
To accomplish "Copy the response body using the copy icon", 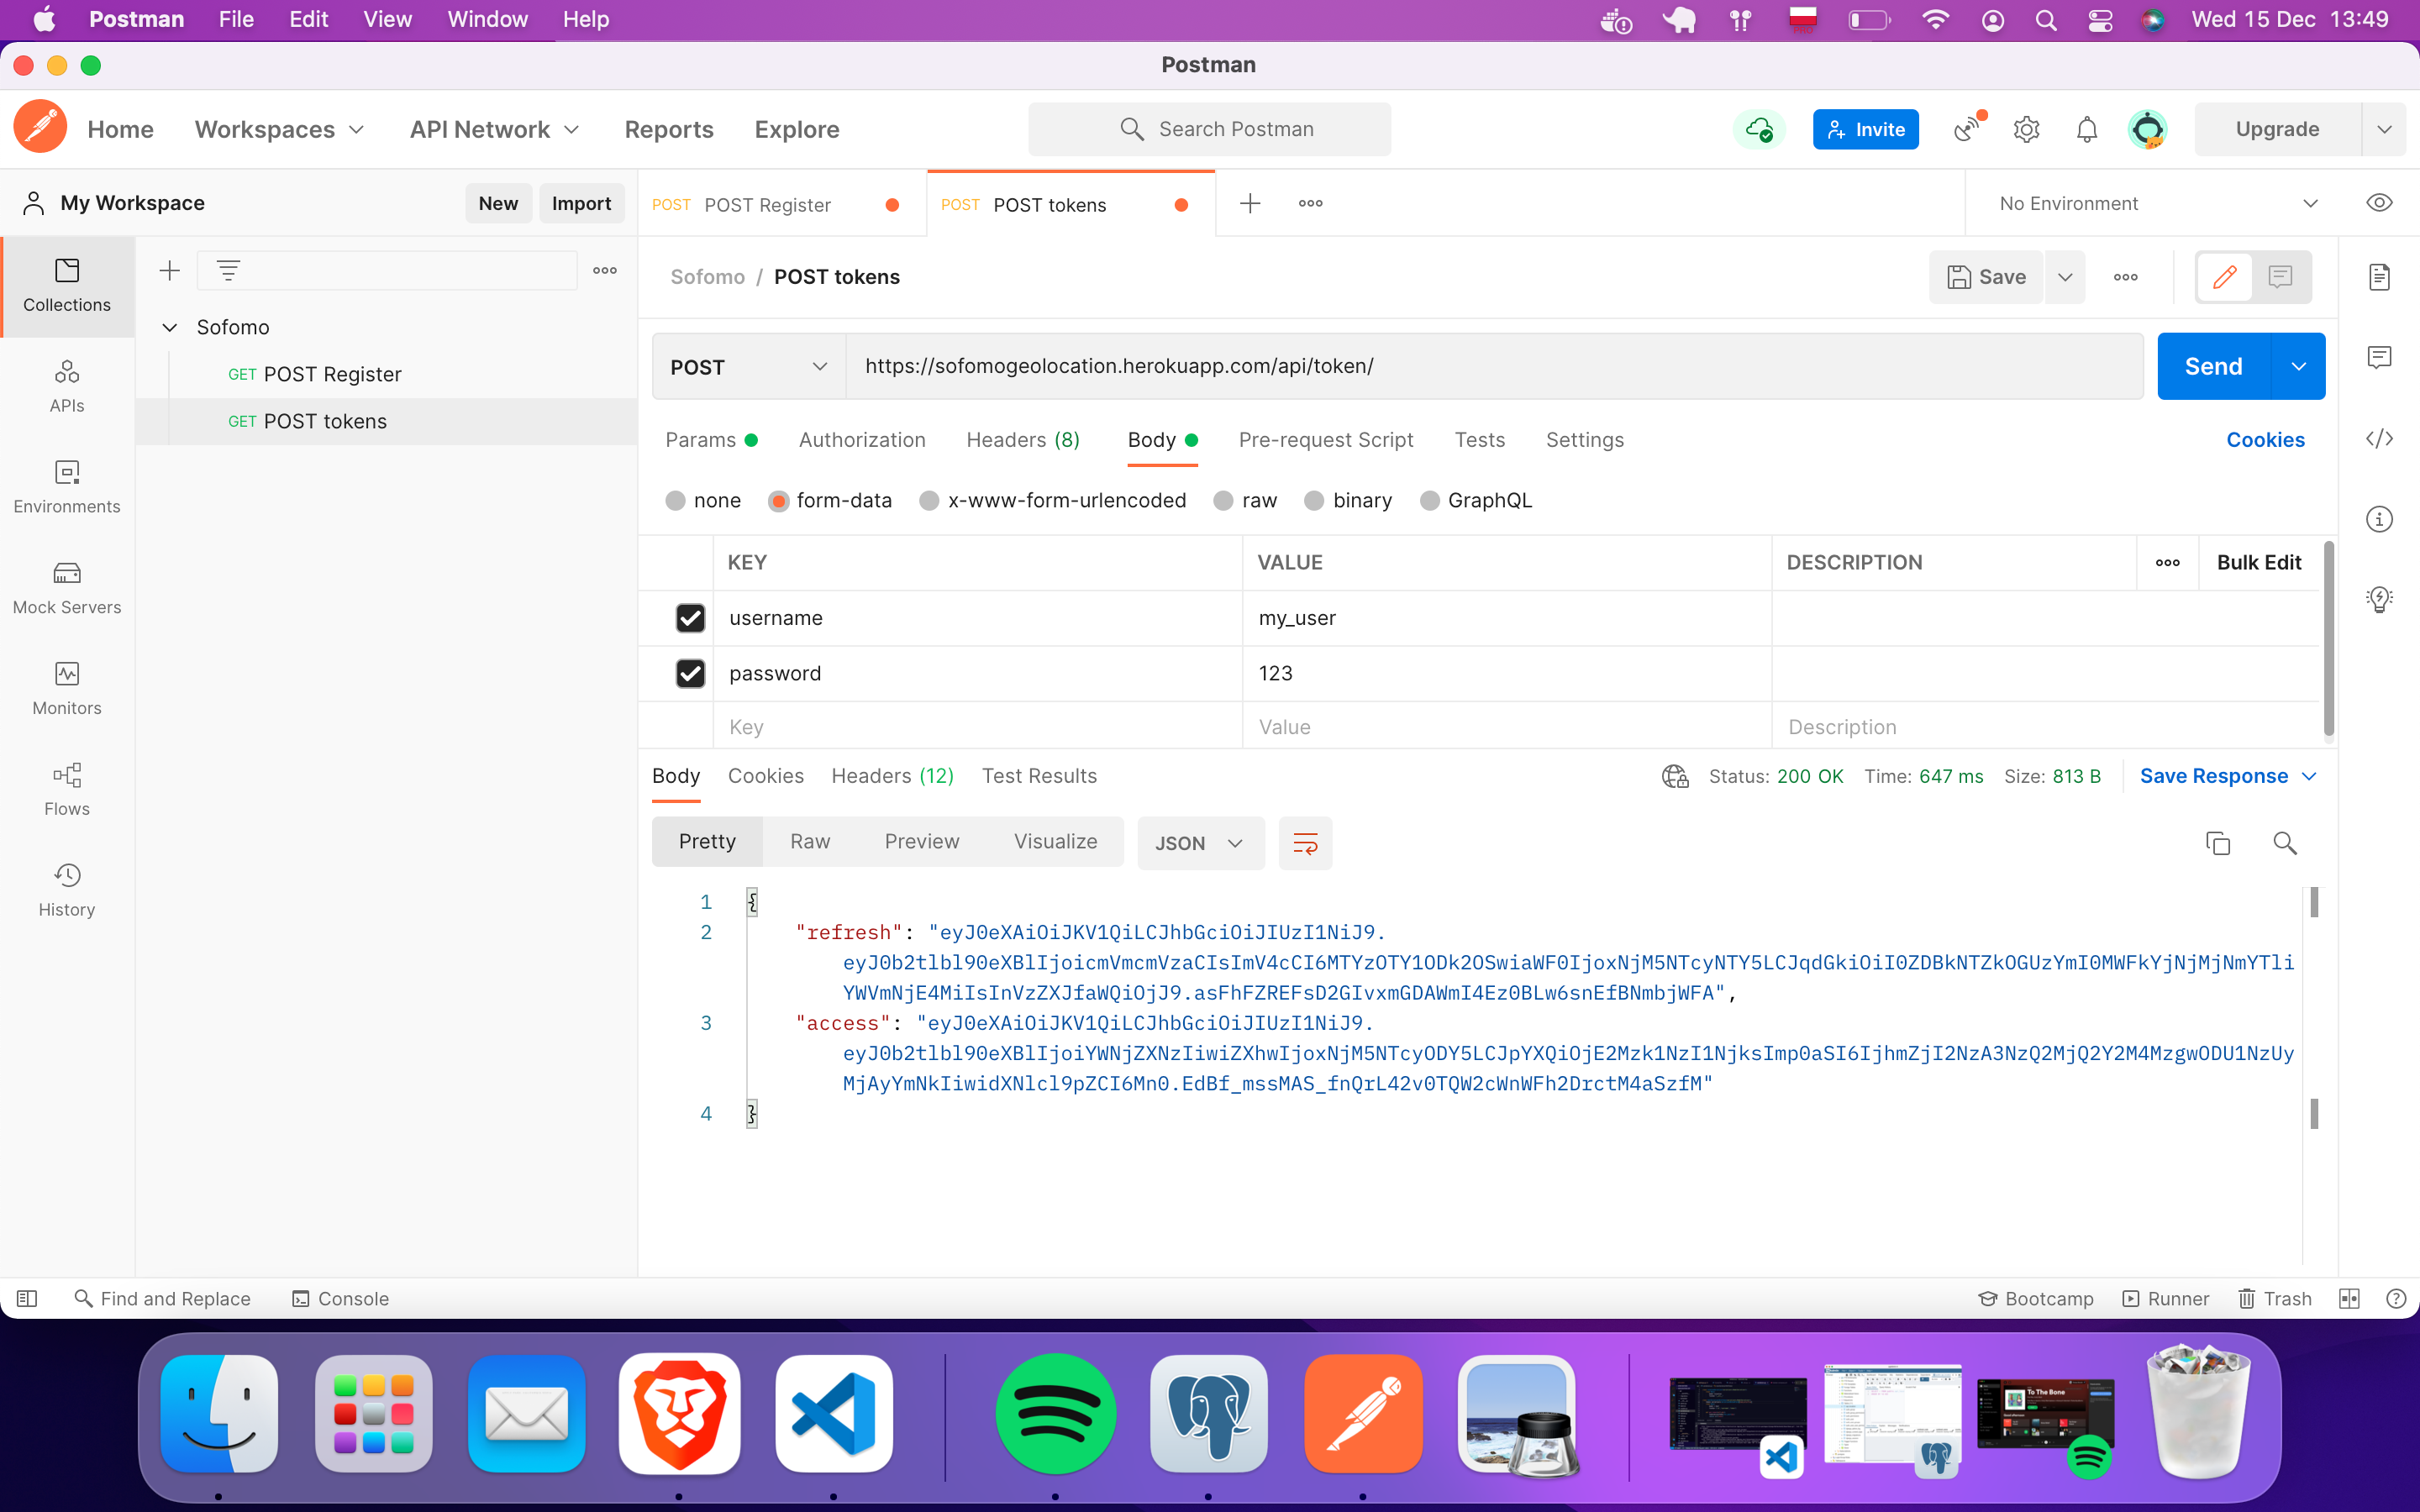I will (2218, 843).
